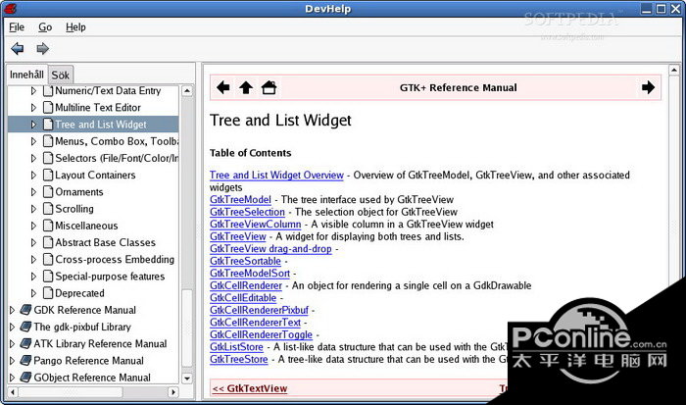
Task: Click sidebar horizontal scrollbar right arrow
Action: [173, 392]
